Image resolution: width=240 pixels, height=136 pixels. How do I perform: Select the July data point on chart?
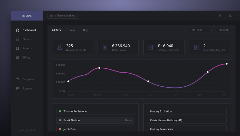pyautogui.click(x=227, y=64)
